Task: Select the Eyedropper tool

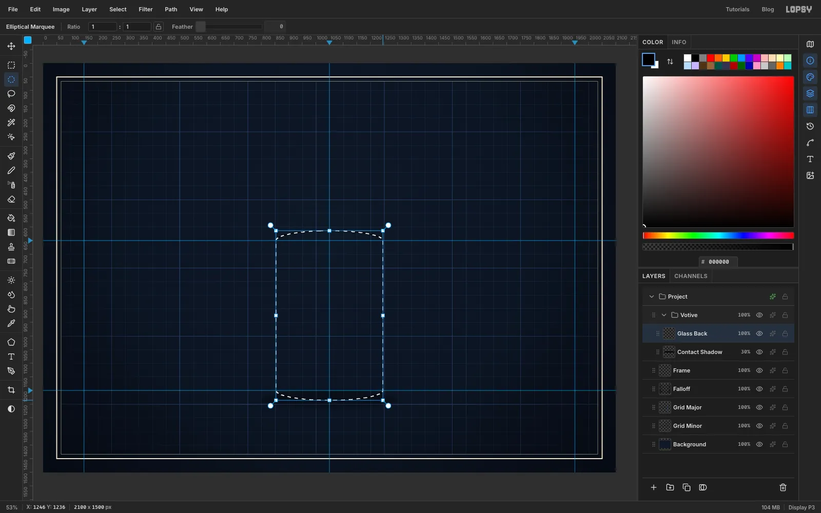Action: [x=11, y=323]
